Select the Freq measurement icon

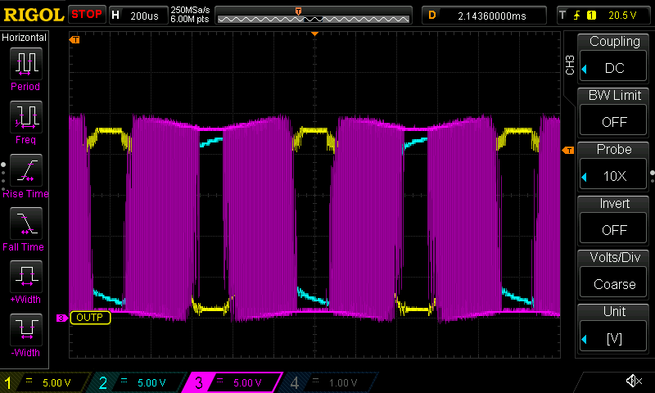[x=25, y=120]
